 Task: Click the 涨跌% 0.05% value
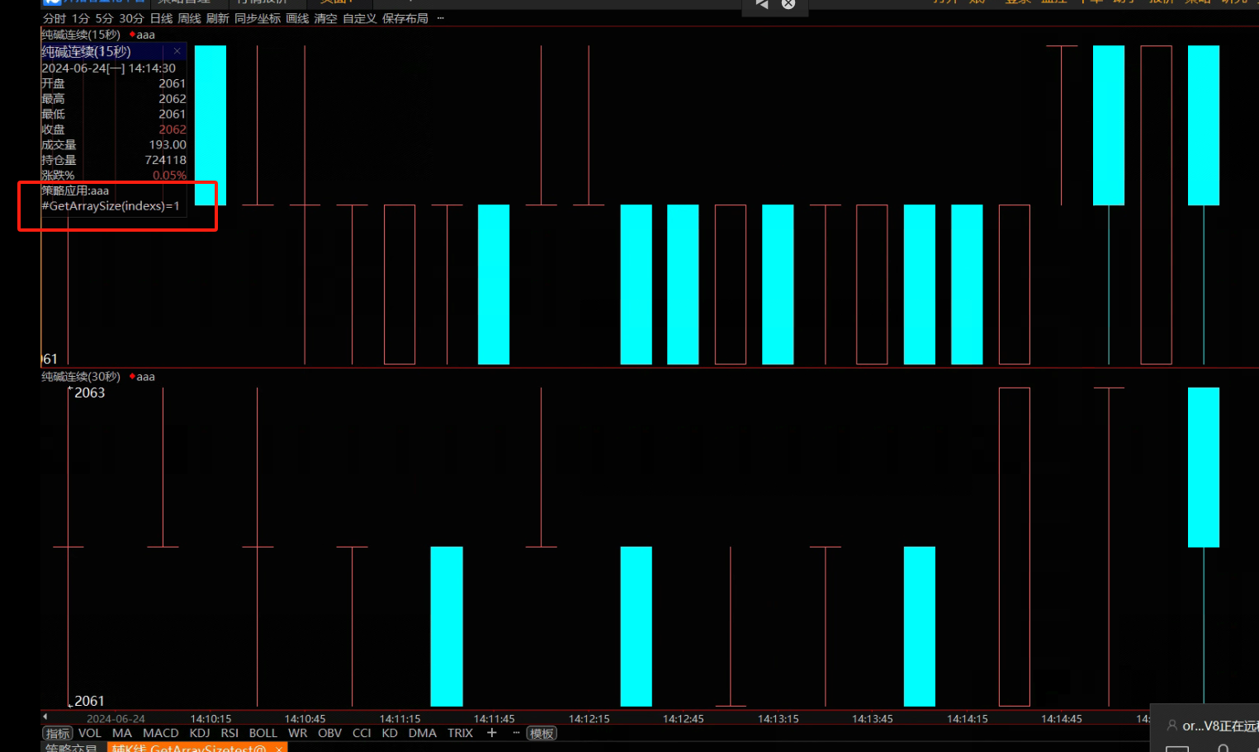(x=169, y=176)
